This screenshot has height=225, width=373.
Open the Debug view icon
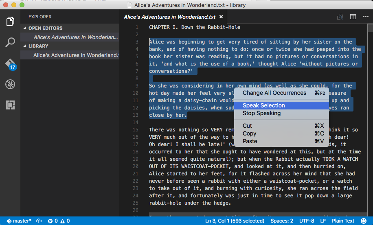tap(10, 84)
